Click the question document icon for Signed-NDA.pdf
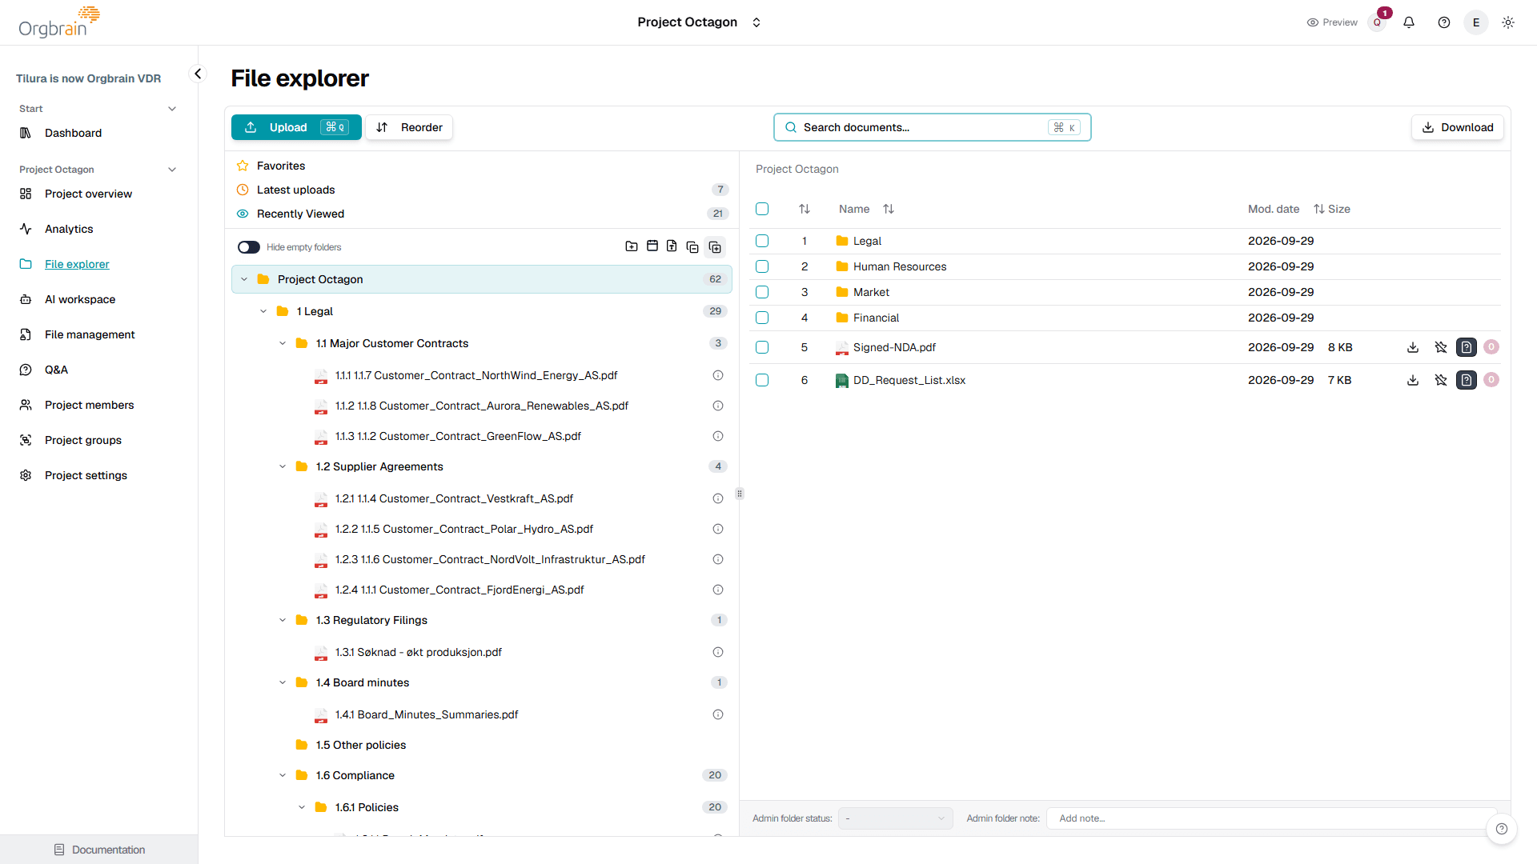 coord(1467,347)
